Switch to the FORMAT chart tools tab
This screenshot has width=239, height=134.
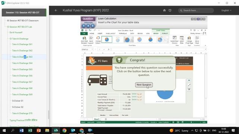(x=165, y=33)
